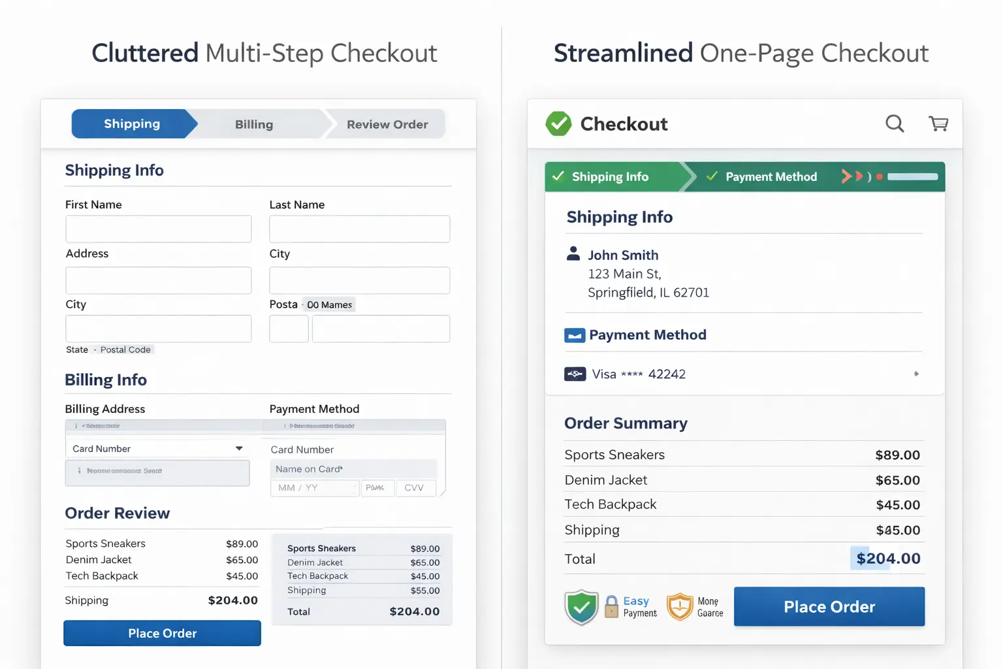Click the progress bar in the green header
Screen dimensions: 1003x669
point(912,176)
